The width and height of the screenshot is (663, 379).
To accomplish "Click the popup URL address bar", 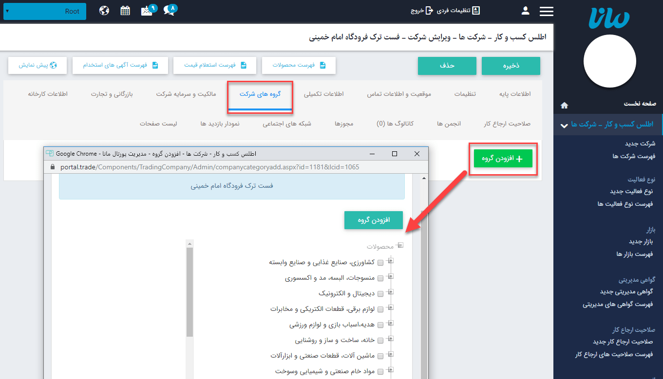I will pos(209,167).
